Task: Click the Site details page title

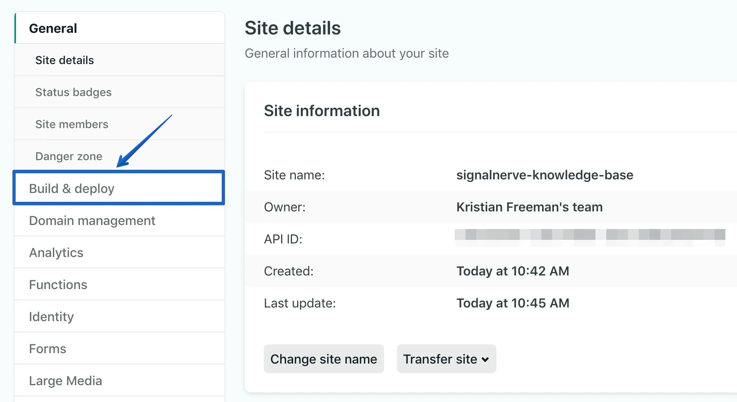Action: pos(293,28)
